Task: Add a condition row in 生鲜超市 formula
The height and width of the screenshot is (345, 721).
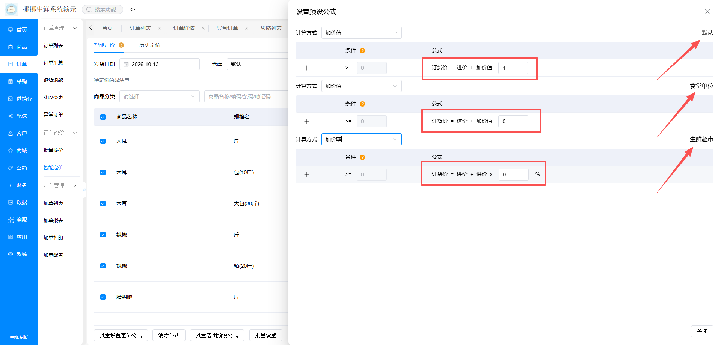Action: [307, 175]
